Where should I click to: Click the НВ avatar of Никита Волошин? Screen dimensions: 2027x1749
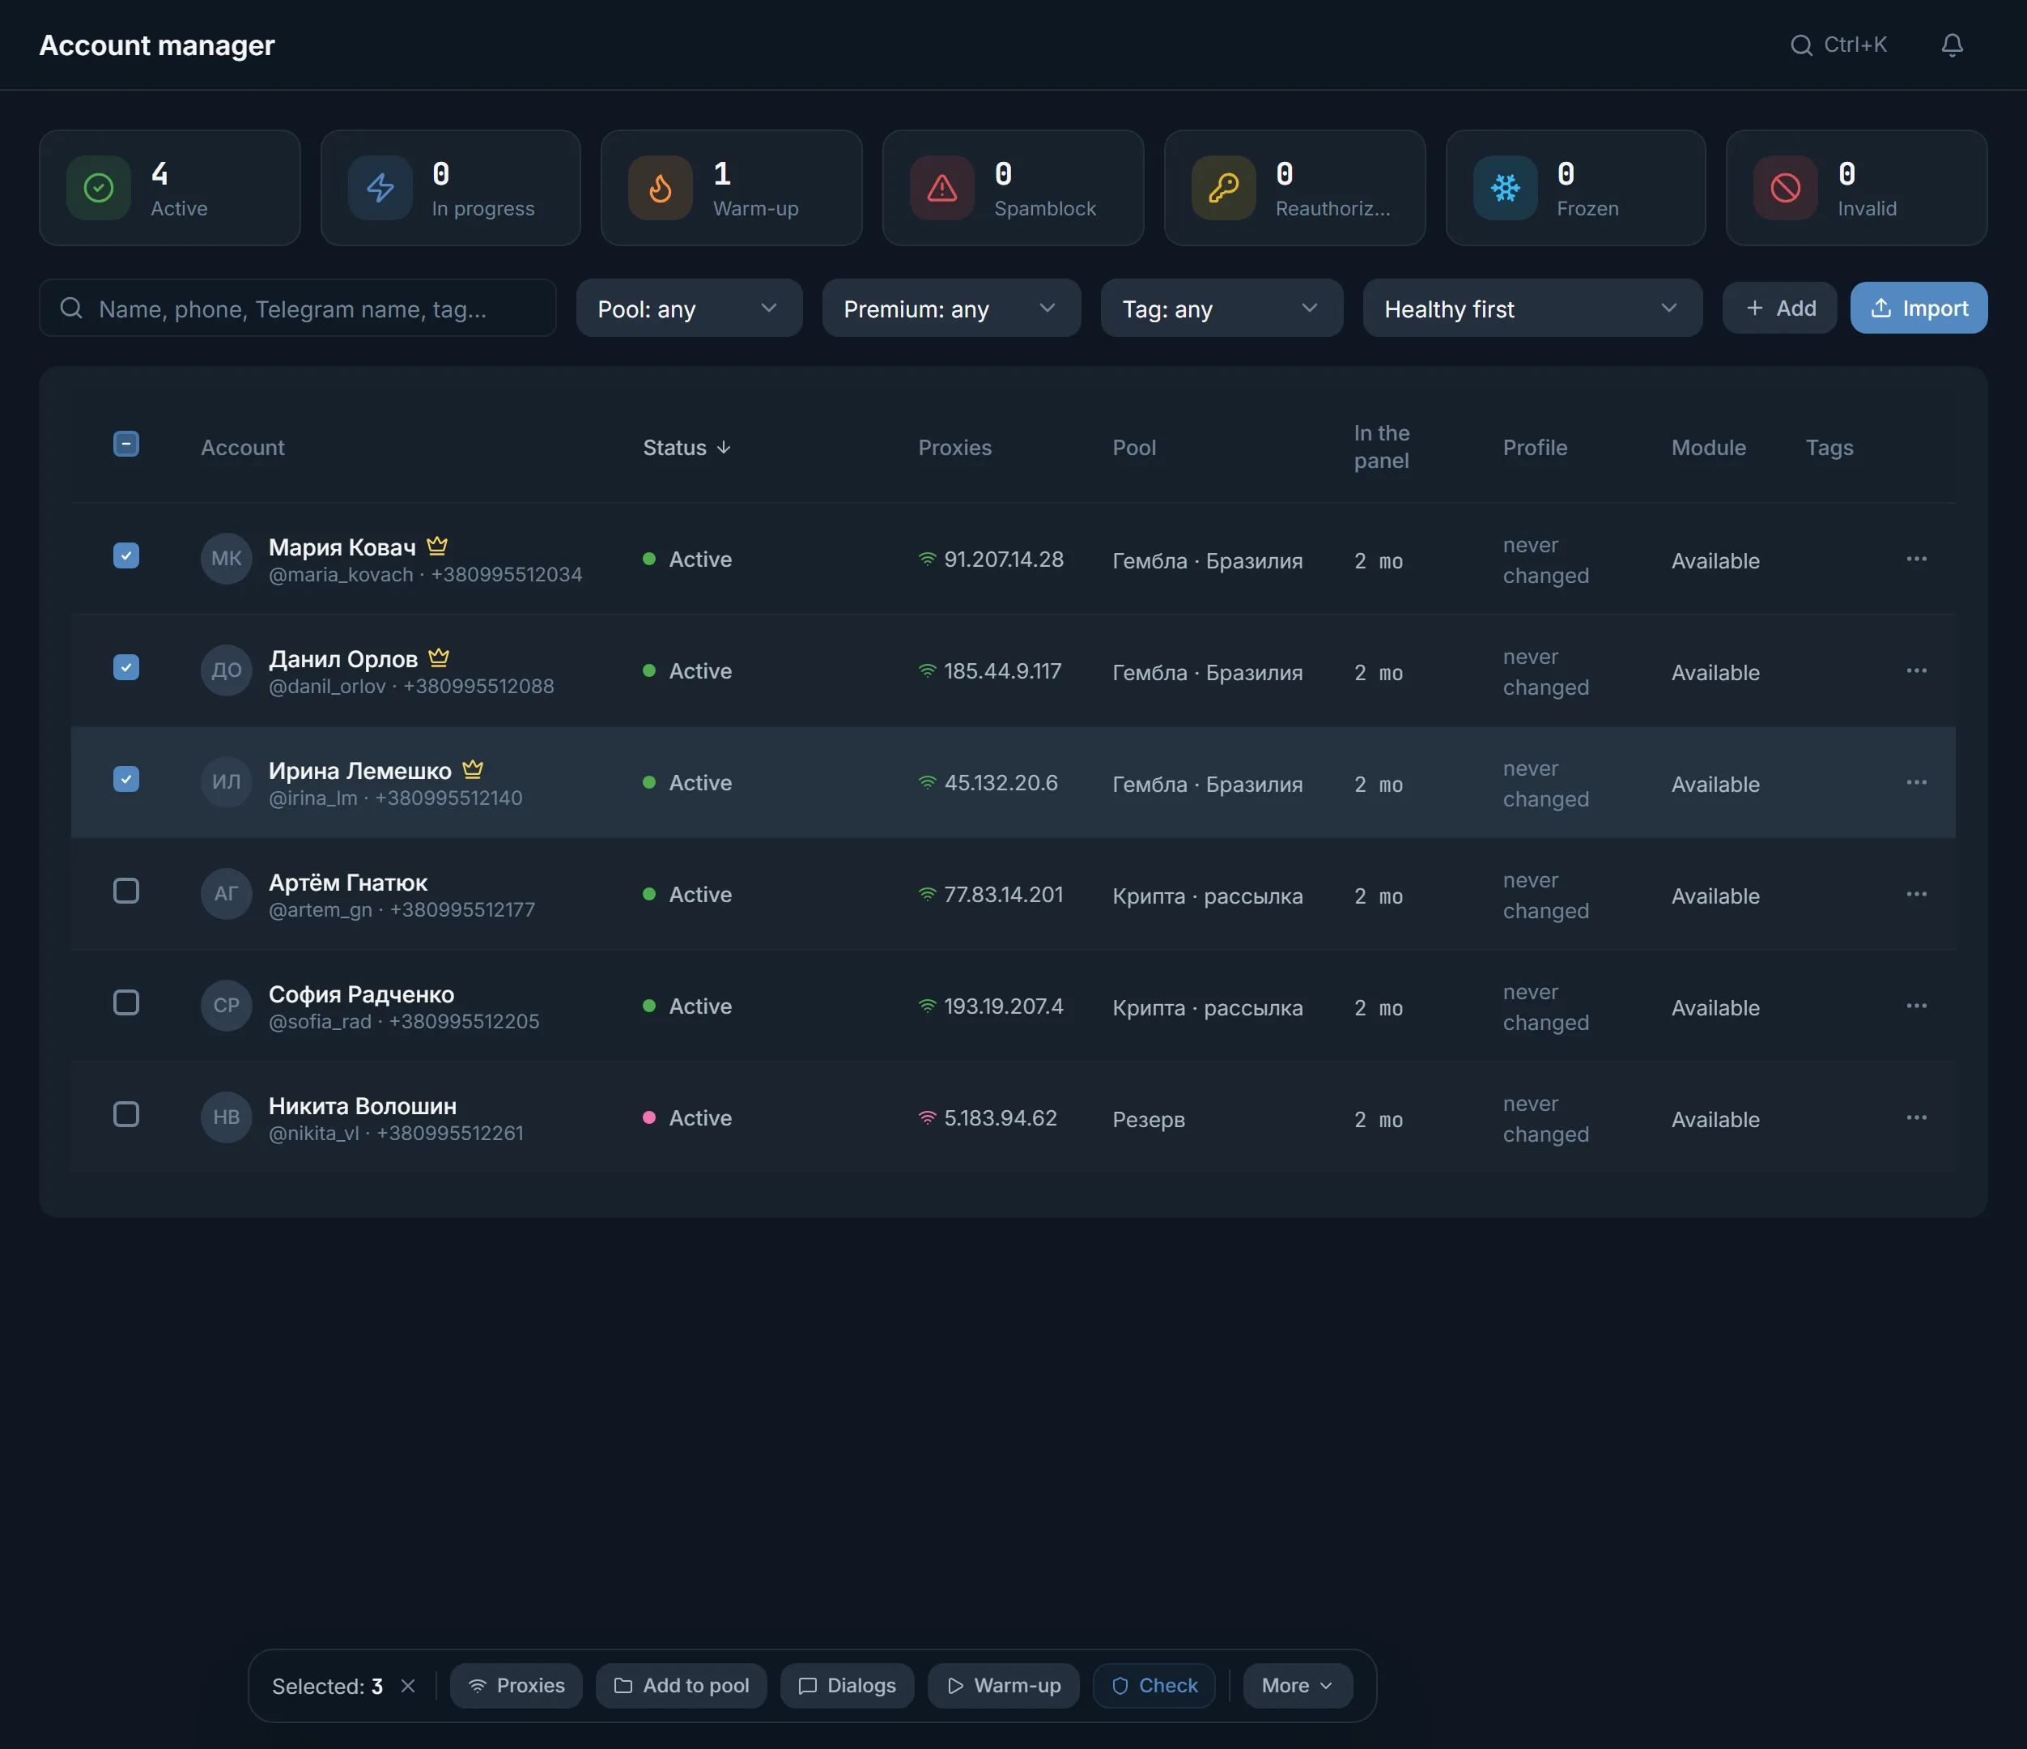(x=226, y=1117)
